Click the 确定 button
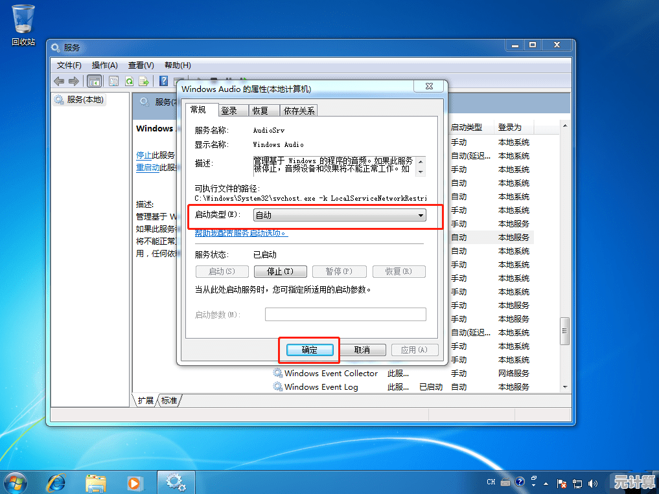The height and width of the screenshot is (494, 659). [310, 350]
